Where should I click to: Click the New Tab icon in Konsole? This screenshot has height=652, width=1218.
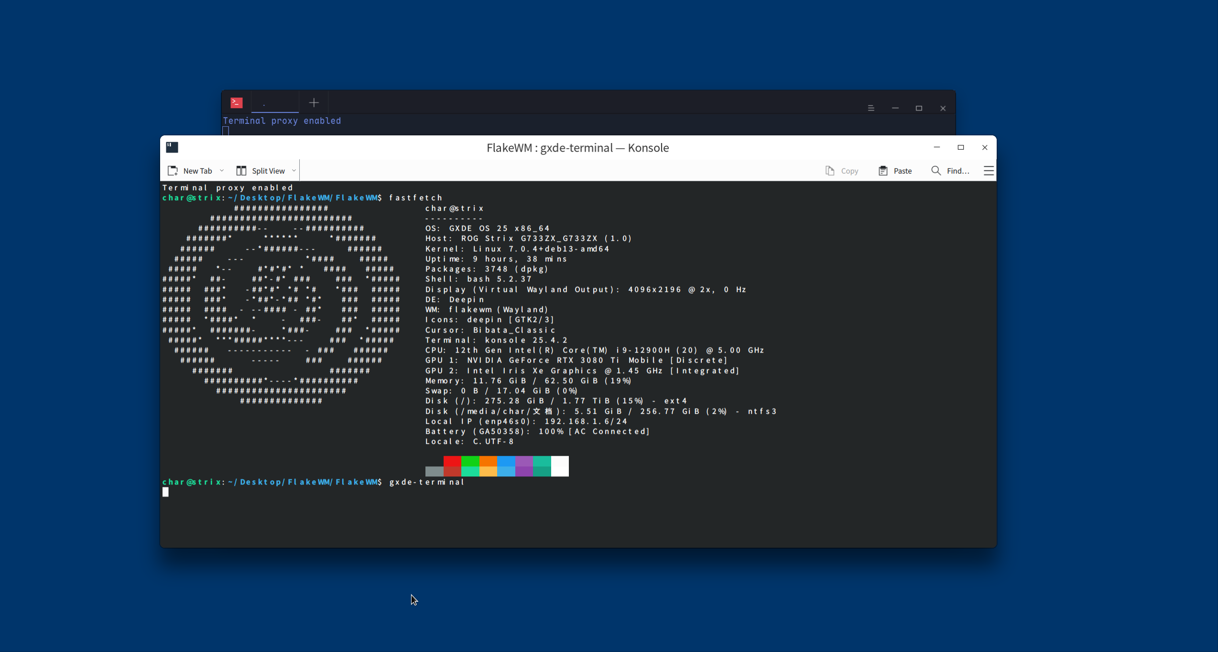coord(173,171)
